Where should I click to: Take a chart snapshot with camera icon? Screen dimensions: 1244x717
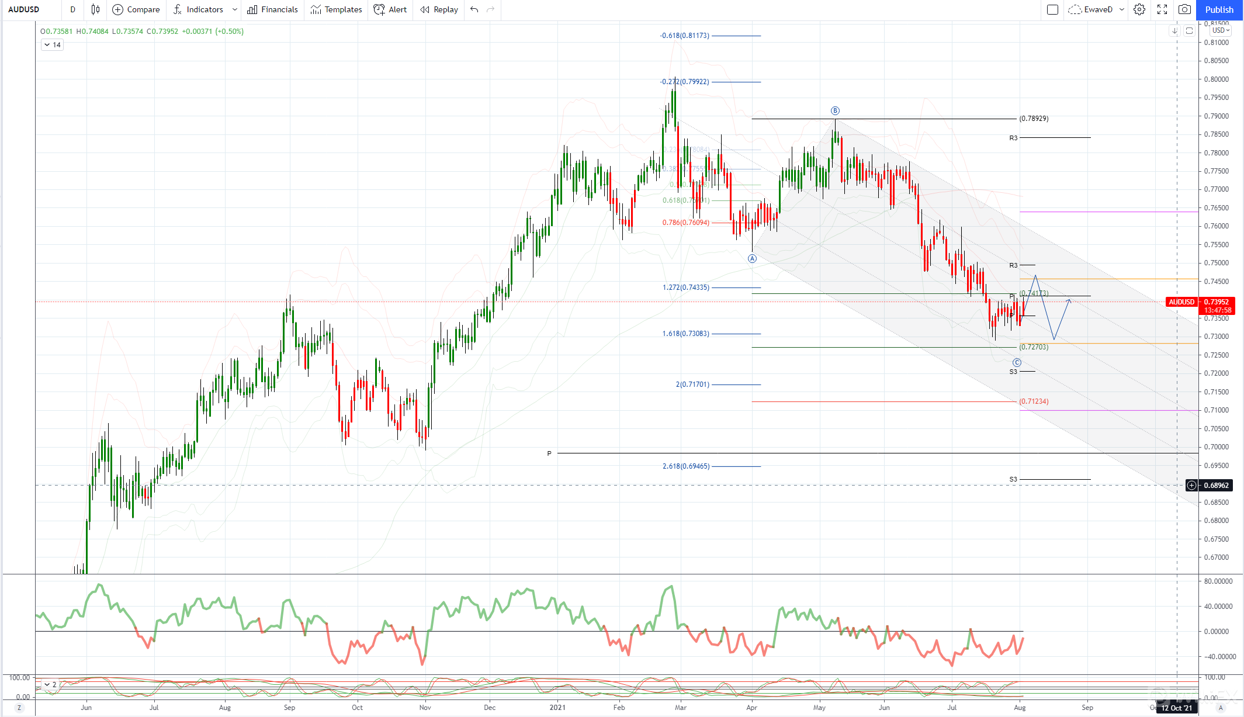point(1184,9)
